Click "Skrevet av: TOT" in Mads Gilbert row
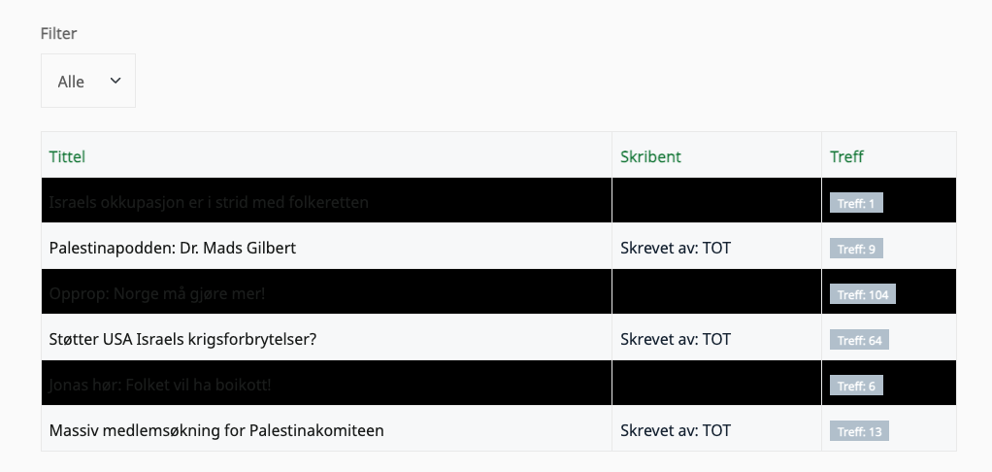992x472 pixels. 676,248
